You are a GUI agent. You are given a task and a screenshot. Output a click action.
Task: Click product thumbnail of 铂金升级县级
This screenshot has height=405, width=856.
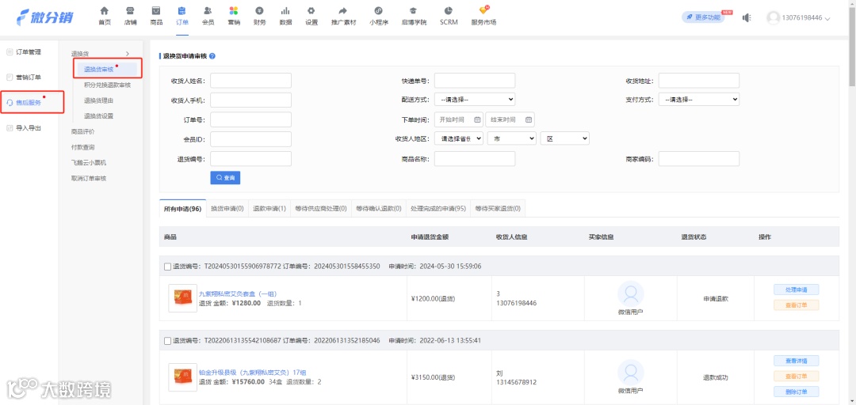click(x=183, y=377)
